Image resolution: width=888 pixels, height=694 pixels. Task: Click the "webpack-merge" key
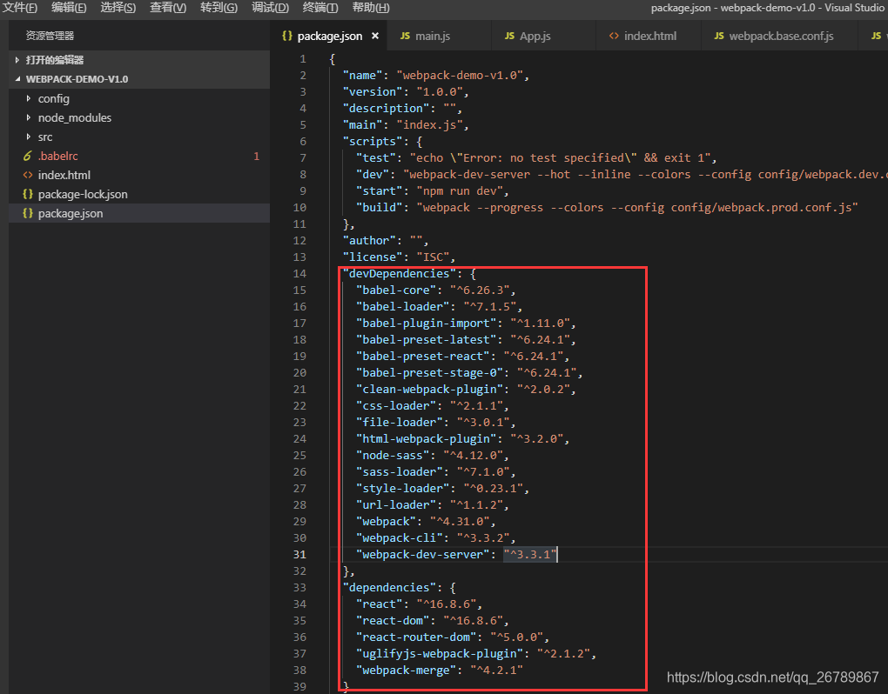coord(406,671)
